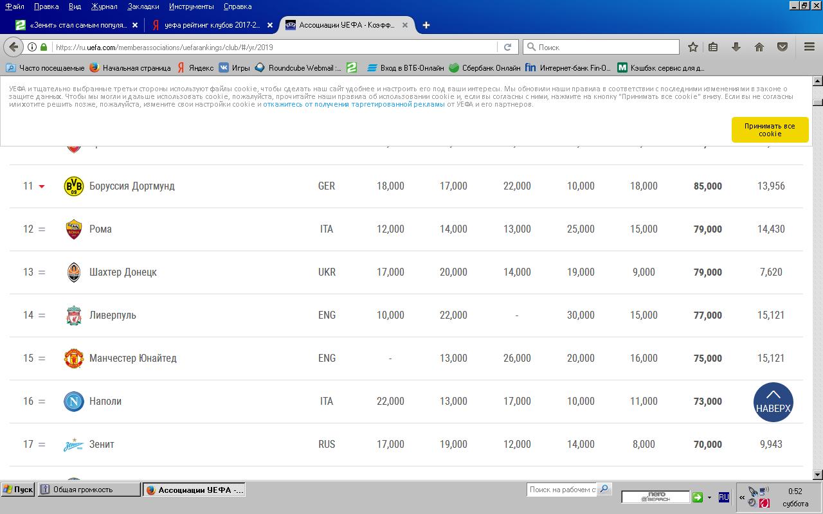Switch the RU keyboard language indicator
823x514 pixels.
[724, 497]
